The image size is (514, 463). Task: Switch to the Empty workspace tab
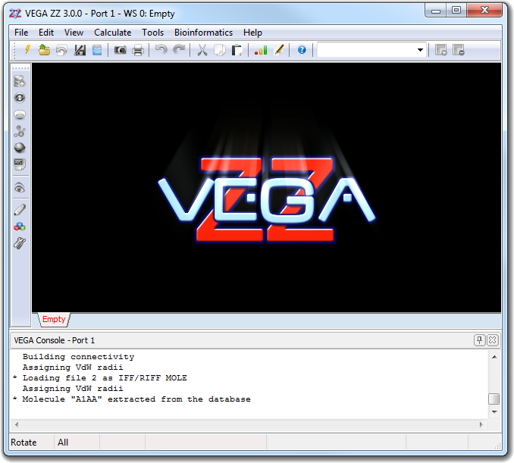click(x=53, y=320)
